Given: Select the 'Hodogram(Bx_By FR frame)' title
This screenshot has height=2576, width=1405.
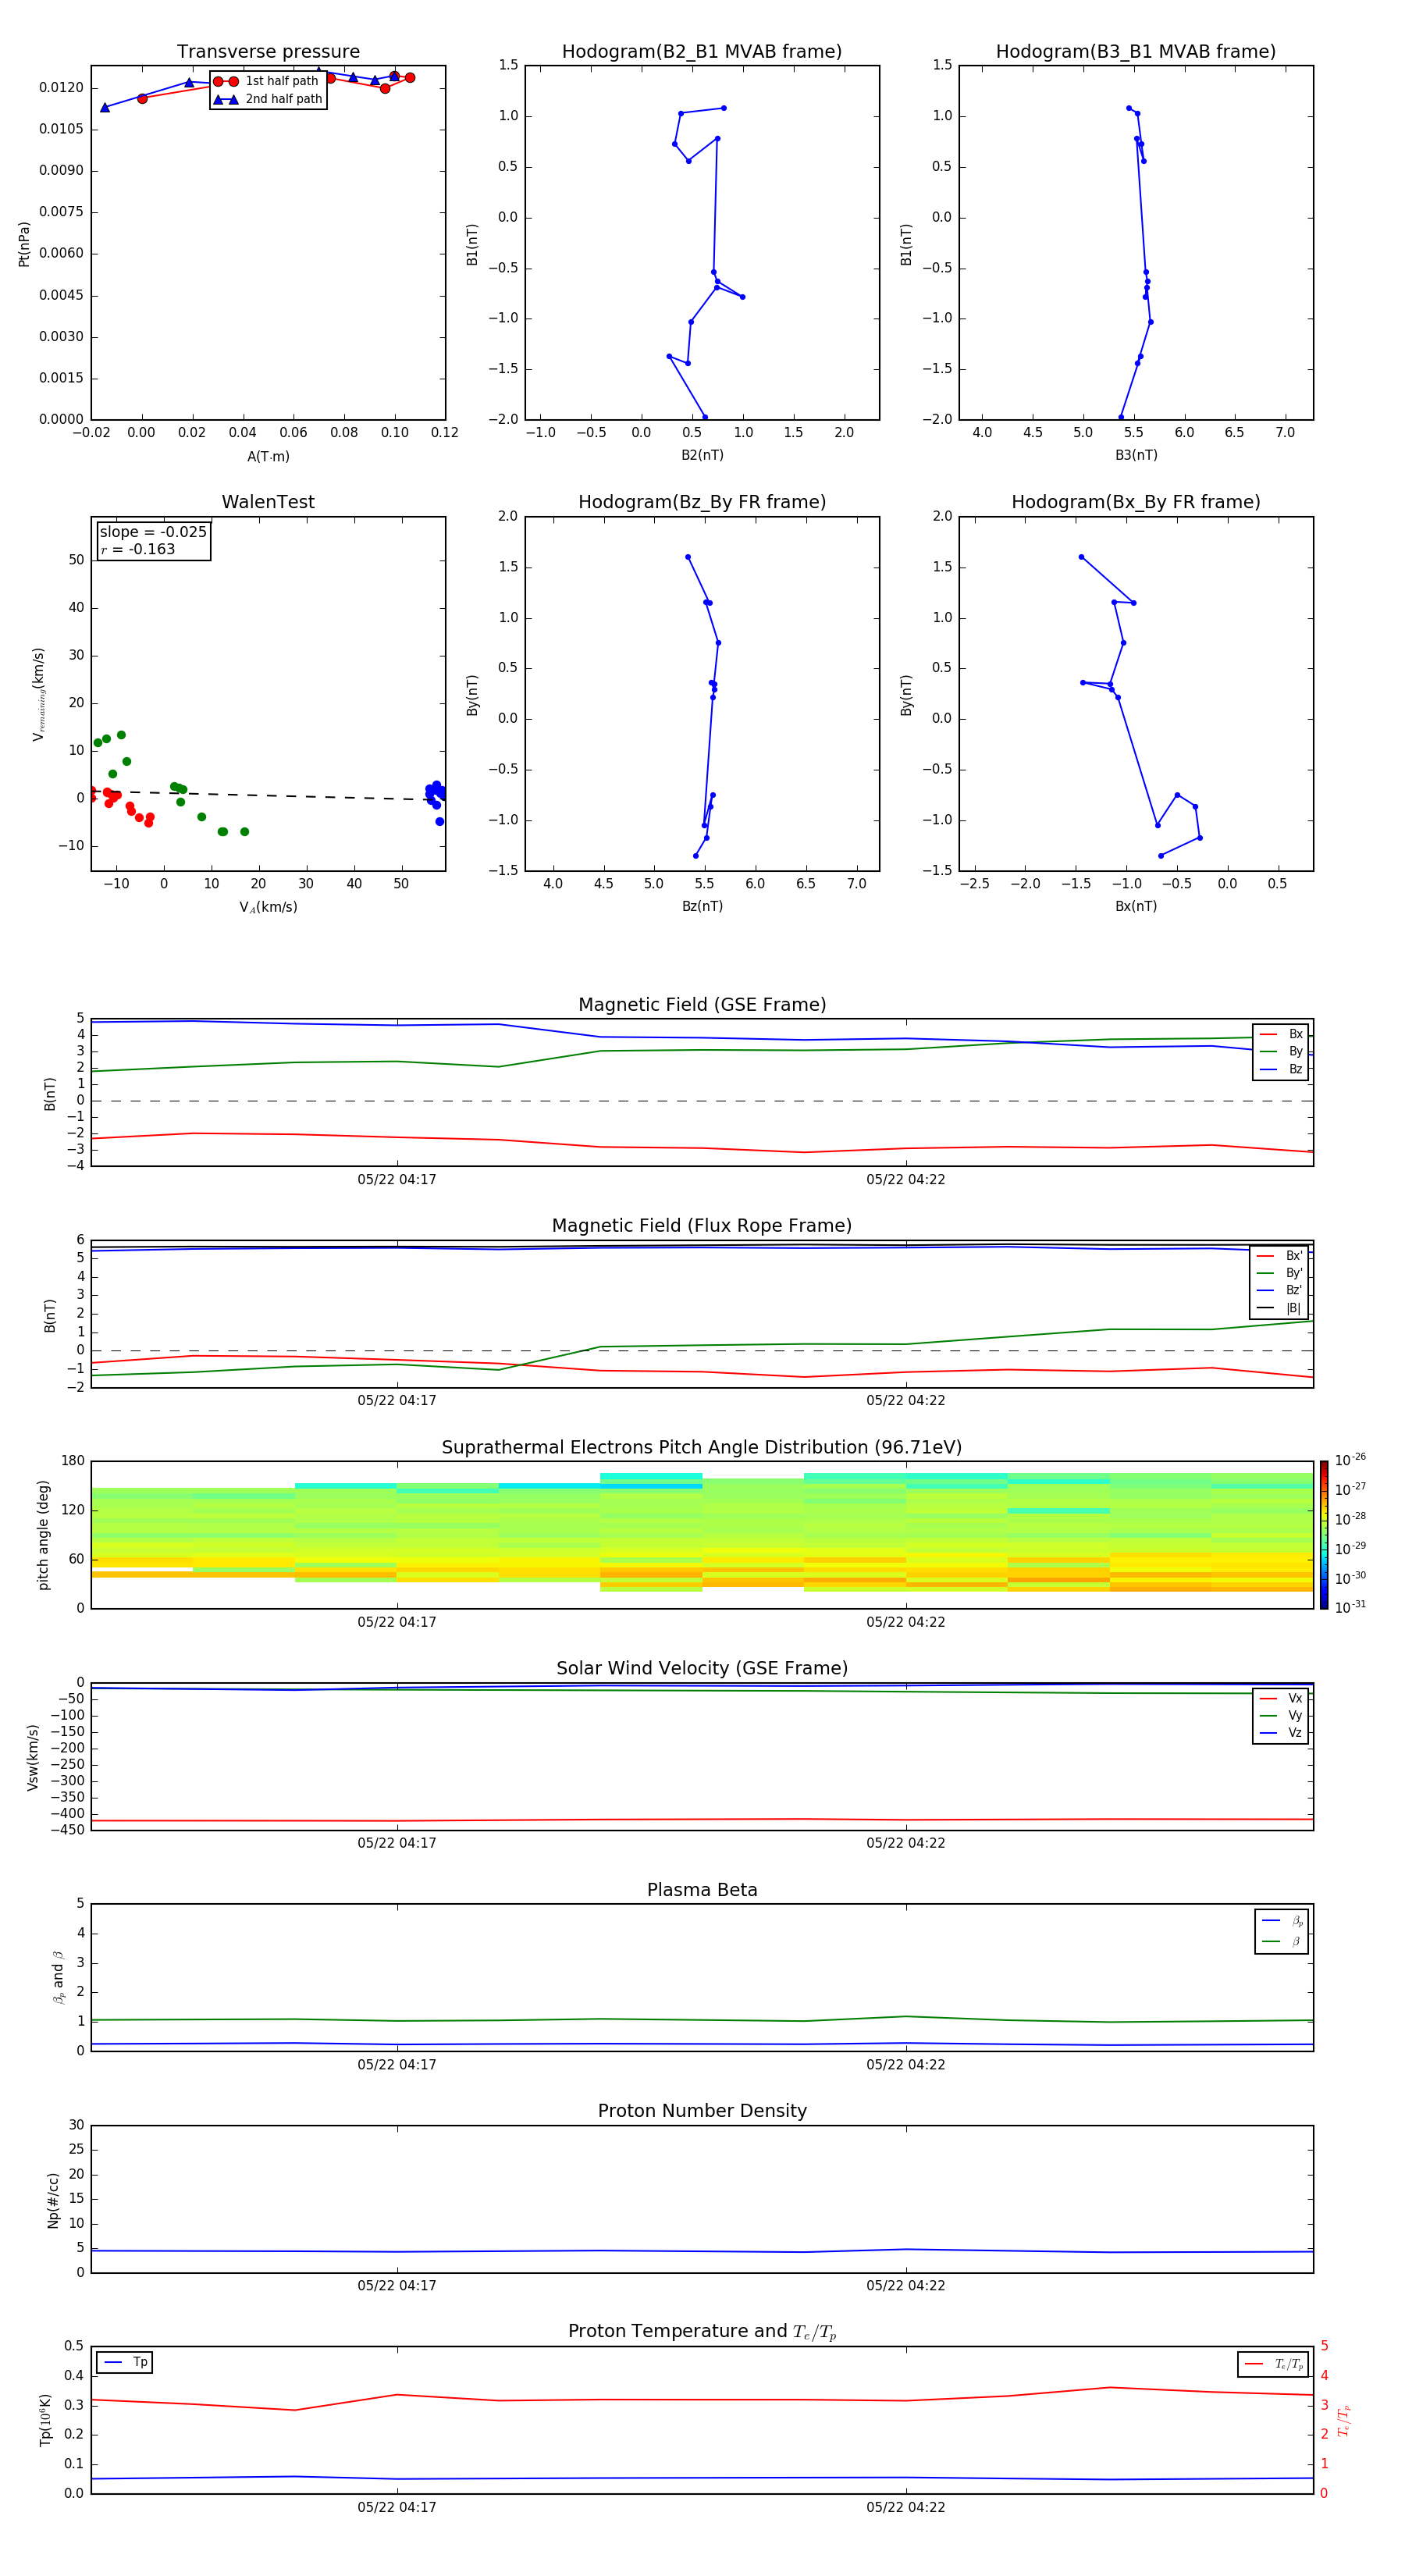Looking at the screenshot, I should (1136, 502).
